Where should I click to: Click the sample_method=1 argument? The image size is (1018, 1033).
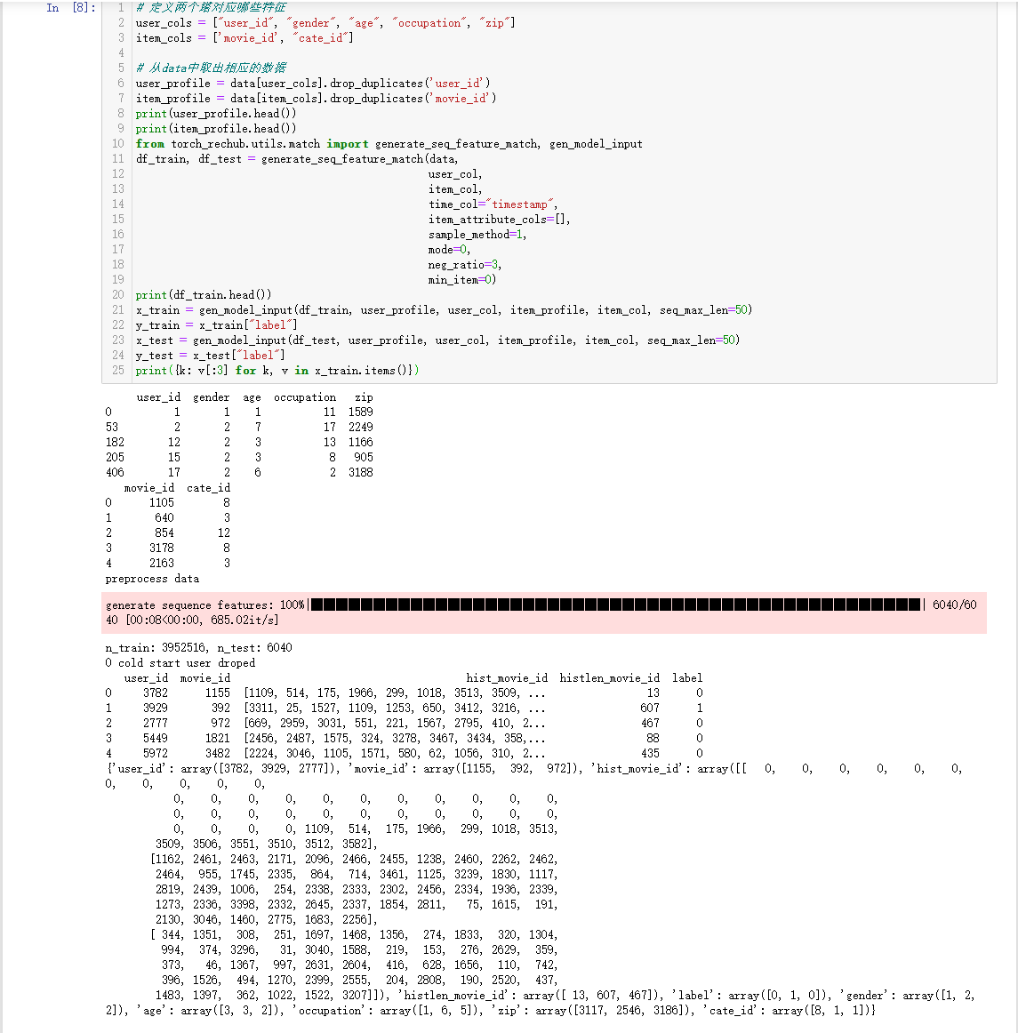pyautogui.click(x=477, y=236)
